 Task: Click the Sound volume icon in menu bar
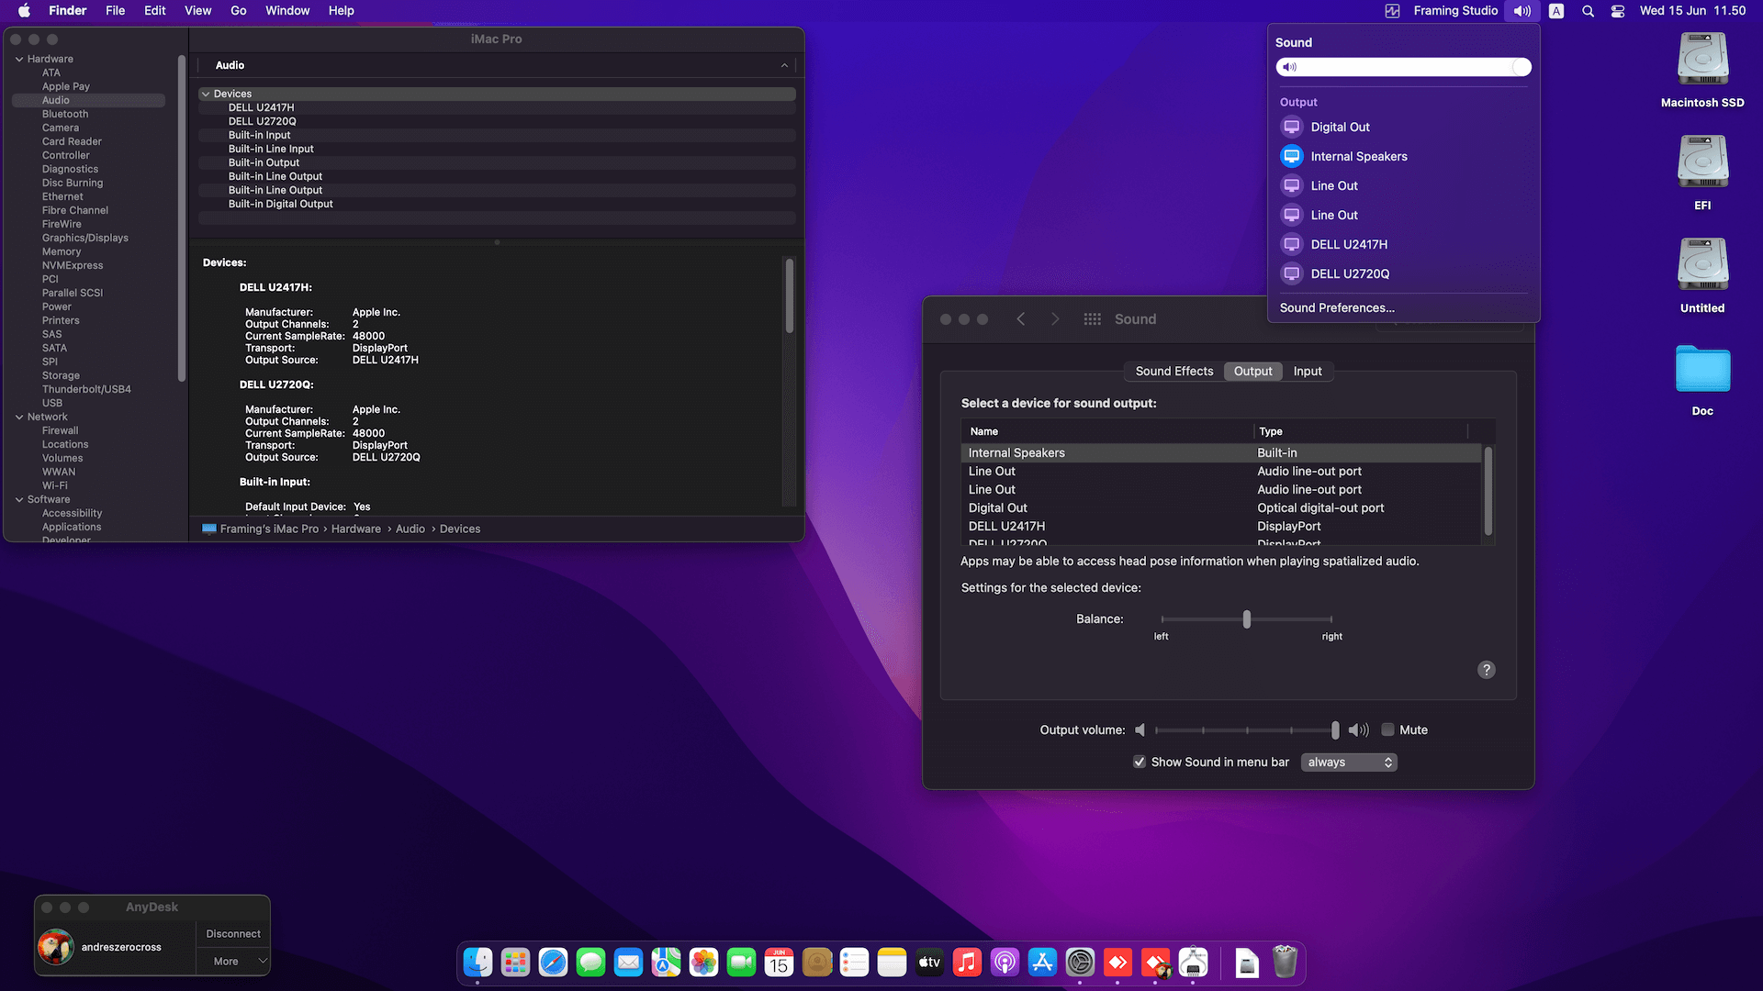pos(1522,11)
